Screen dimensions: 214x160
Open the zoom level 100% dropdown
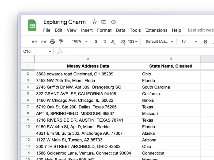click(x=80, y=42)
